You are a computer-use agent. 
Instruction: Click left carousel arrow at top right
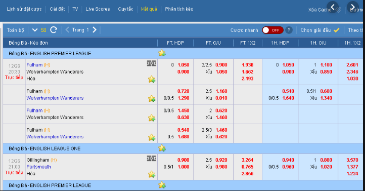[333, 7]
